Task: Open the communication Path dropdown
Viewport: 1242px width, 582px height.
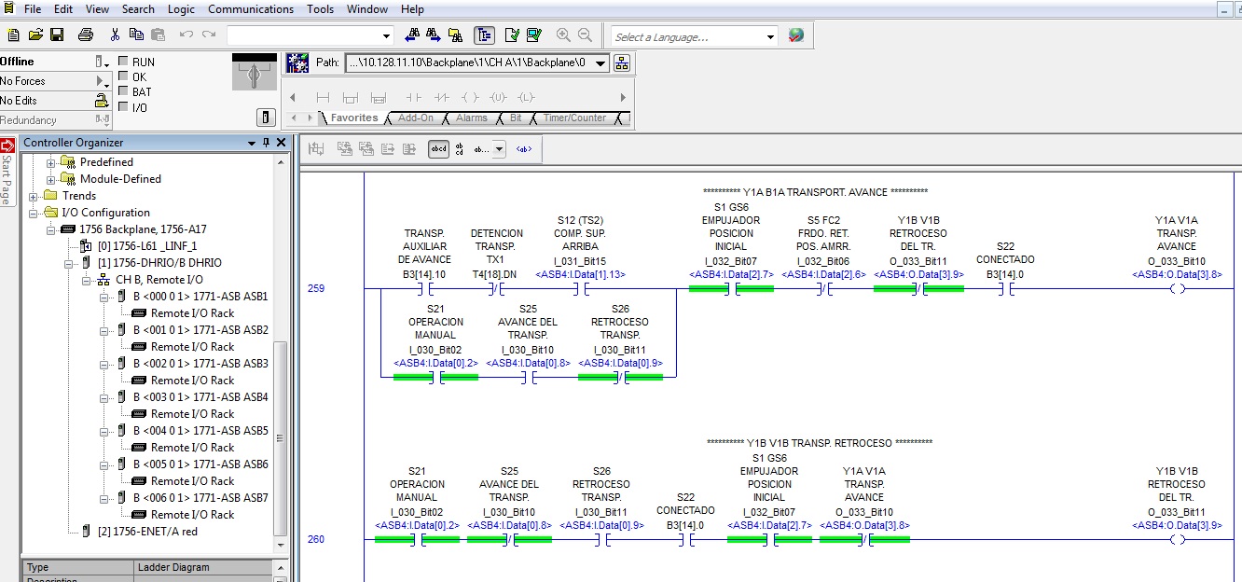Action: click(x=600, y=63)
